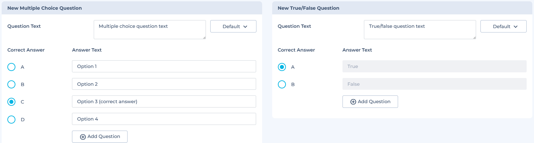Image resolution: width=534 pixels, height=143 pixels.
Task: Click the Option 4 answer text field
Action: [x=164, y=119]
